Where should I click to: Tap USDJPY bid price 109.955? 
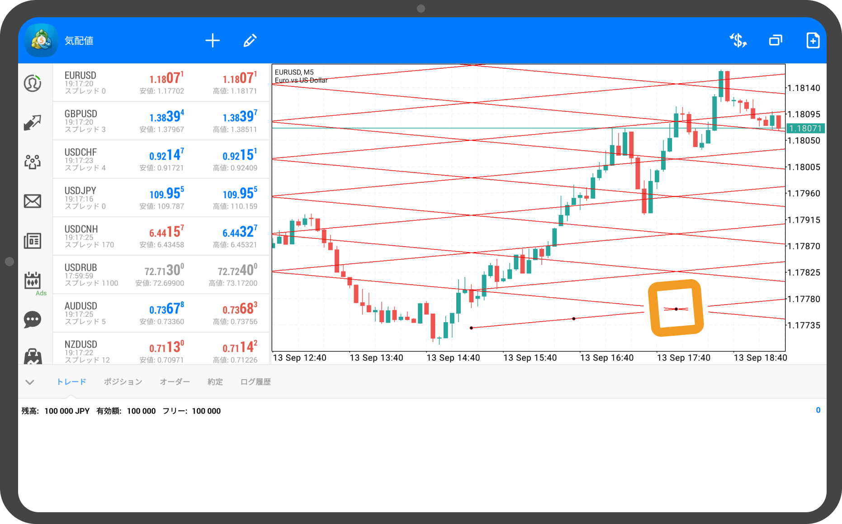166,193
